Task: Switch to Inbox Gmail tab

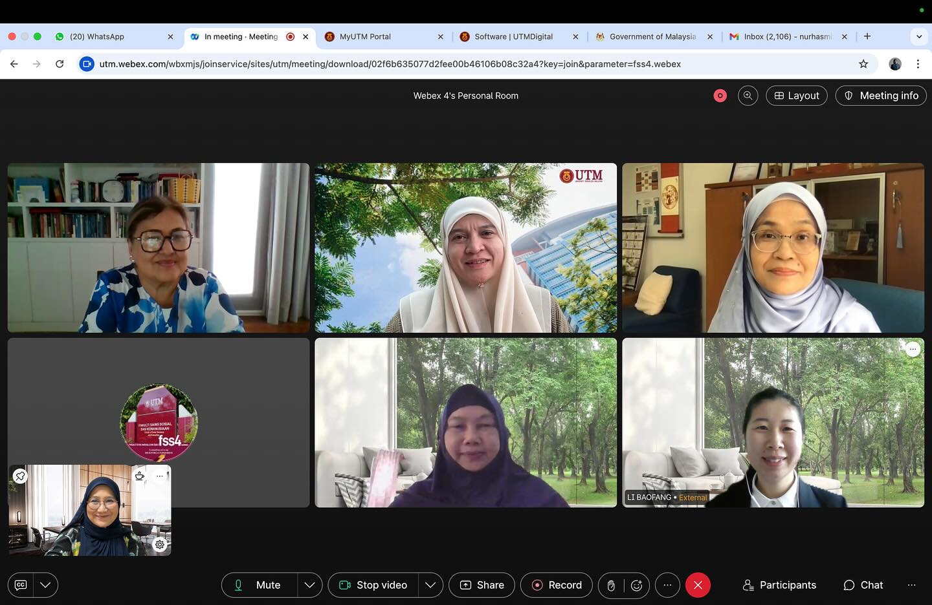Action: 788,37
